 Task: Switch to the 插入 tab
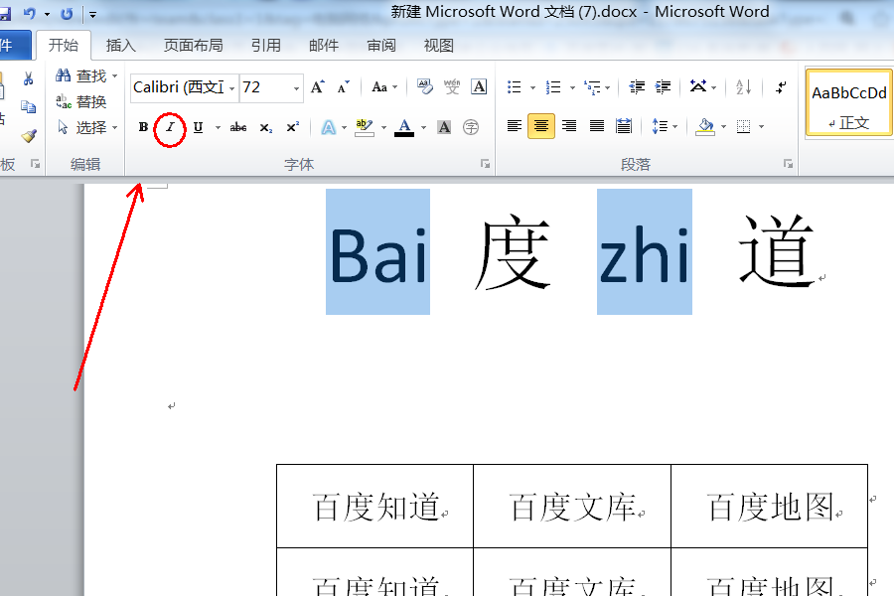[121, 45]
